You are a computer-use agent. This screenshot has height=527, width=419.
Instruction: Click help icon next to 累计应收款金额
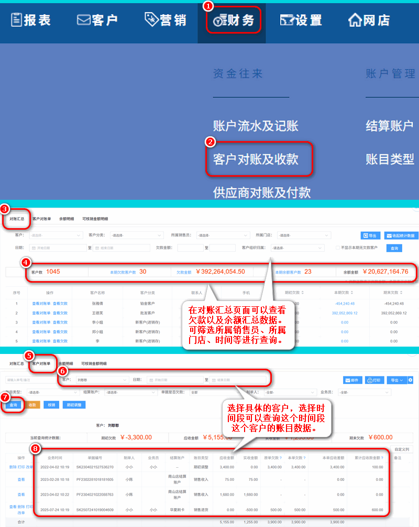pos(382,458)
